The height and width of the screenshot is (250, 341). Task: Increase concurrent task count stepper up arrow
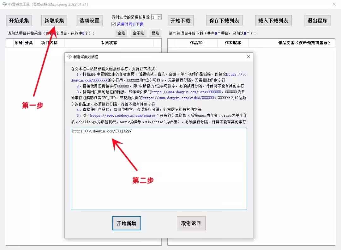[159, 16]
